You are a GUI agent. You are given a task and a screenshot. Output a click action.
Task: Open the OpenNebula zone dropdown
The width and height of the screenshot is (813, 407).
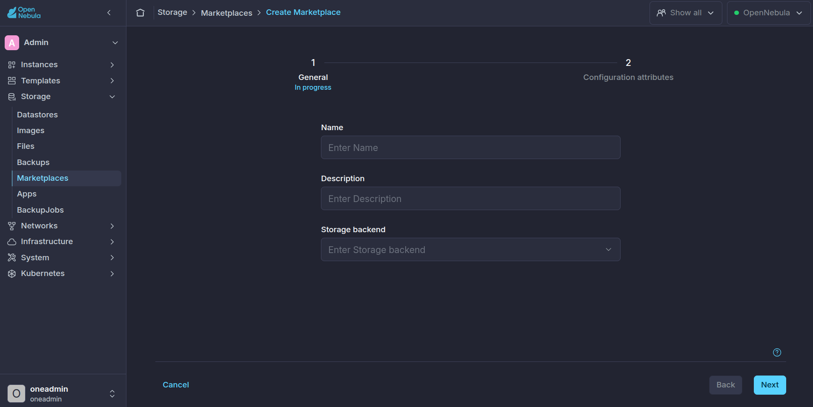click(769, 13)
